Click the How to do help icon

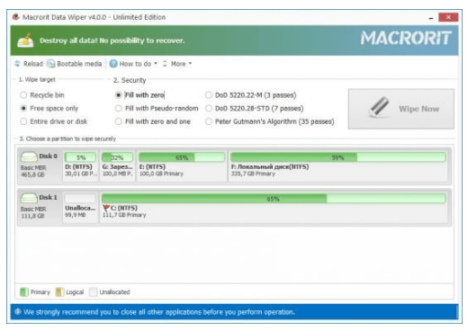[113, 64]
